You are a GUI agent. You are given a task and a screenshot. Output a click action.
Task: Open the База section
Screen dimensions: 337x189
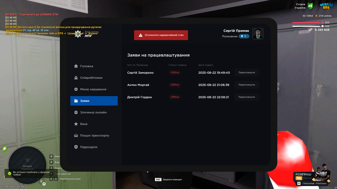click(x=94, y=124)
